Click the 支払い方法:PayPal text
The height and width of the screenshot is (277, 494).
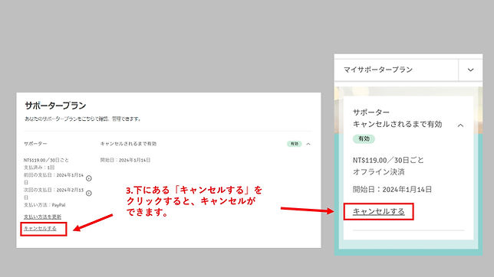click(x=44, y=205)
